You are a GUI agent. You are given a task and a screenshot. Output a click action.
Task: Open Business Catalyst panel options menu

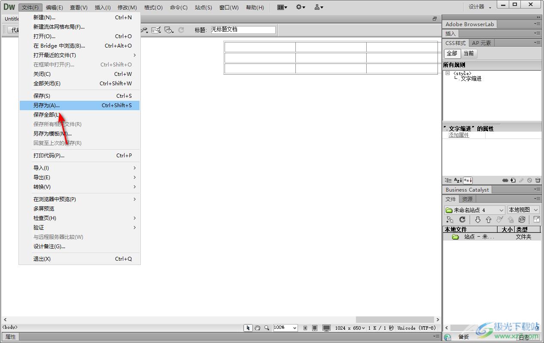click(x=538, y=190)
